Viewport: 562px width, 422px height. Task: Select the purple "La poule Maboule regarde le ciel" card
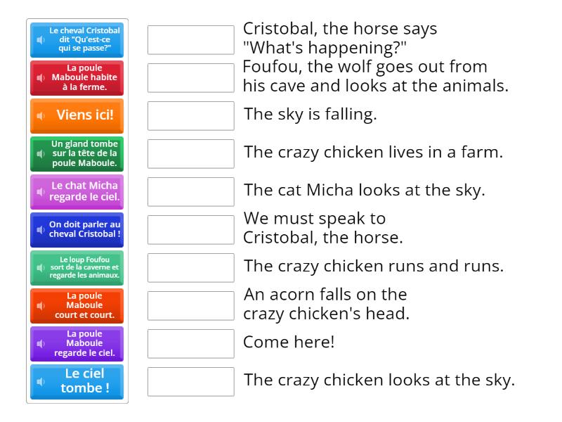(x=84, y=343)
